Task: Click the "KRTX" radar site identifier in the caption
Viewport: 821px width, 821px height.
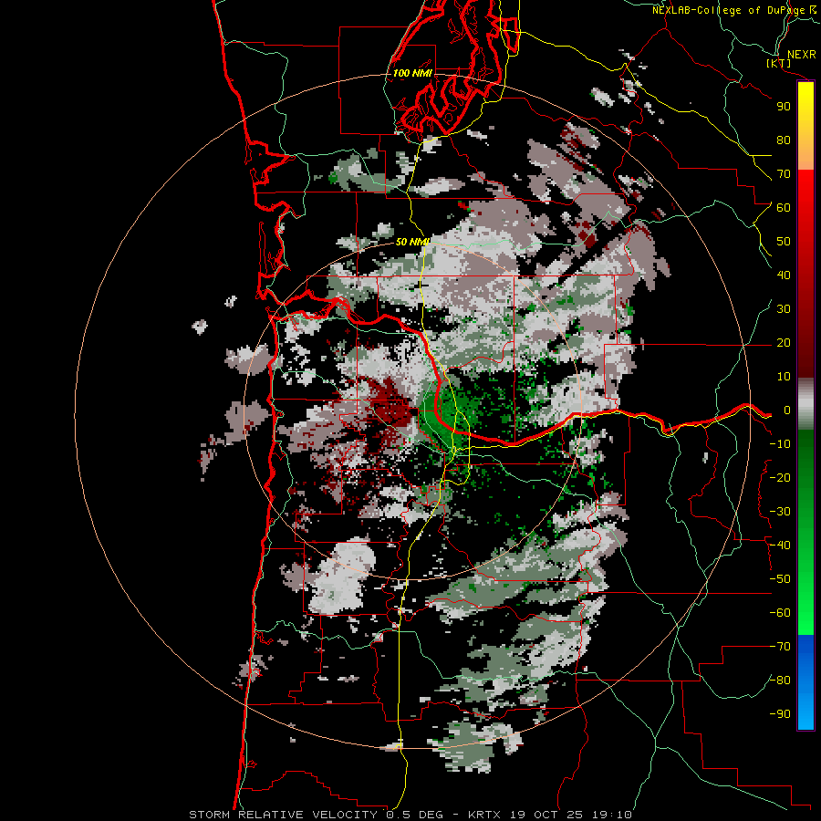Action: click(485, 815)
